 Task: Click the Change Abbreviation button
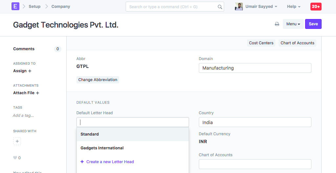click(98, 80)
